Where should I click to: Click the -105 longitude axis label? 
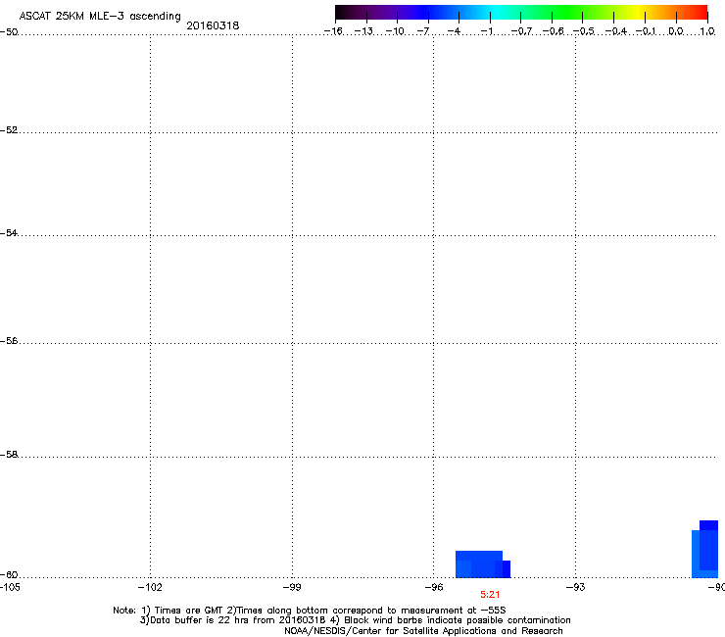pos(10,587)
